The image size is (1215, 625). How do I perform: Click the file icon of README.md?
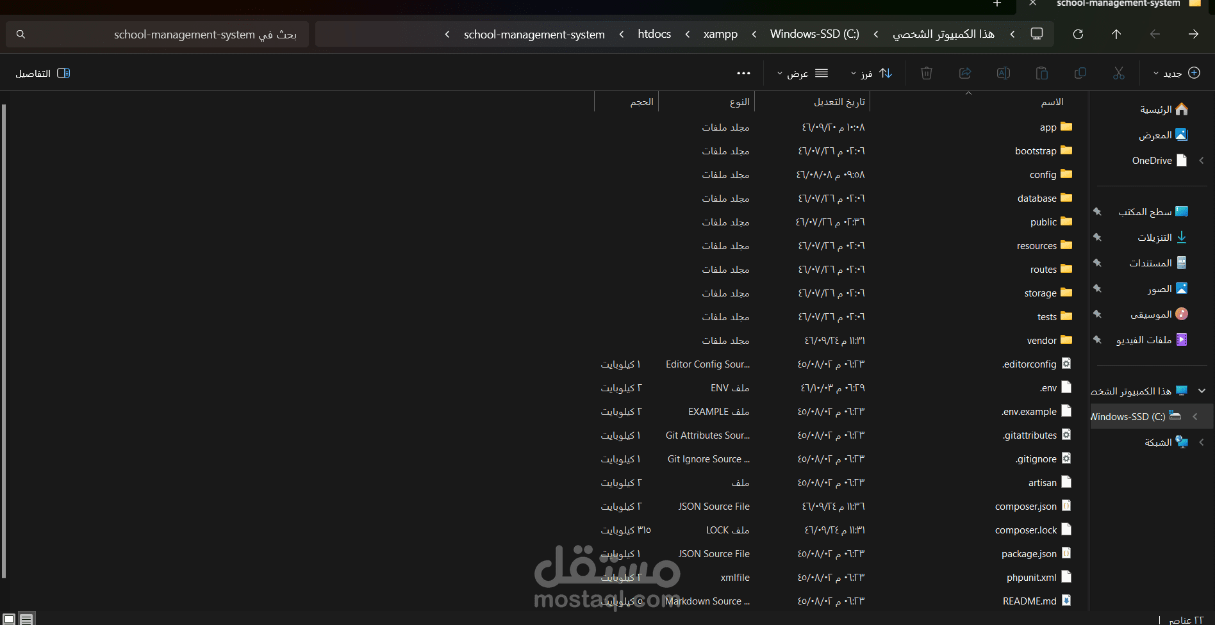pyautogui.click(x=1066, y=601)
